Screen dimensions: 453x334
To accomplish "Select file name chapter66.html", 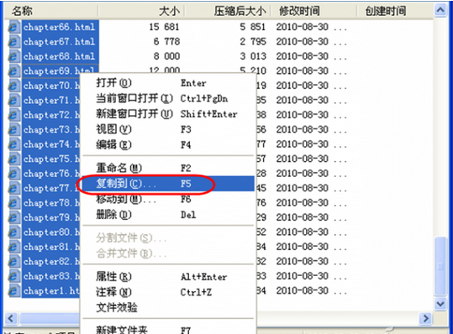I will pyautogui.click(x=59, y=27).
